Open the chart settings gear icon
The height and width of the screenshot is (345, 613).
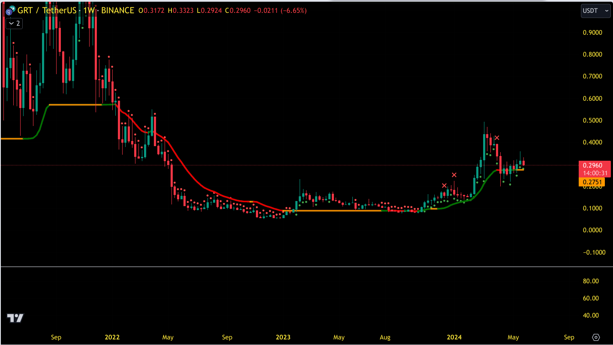tap(596, 337)
